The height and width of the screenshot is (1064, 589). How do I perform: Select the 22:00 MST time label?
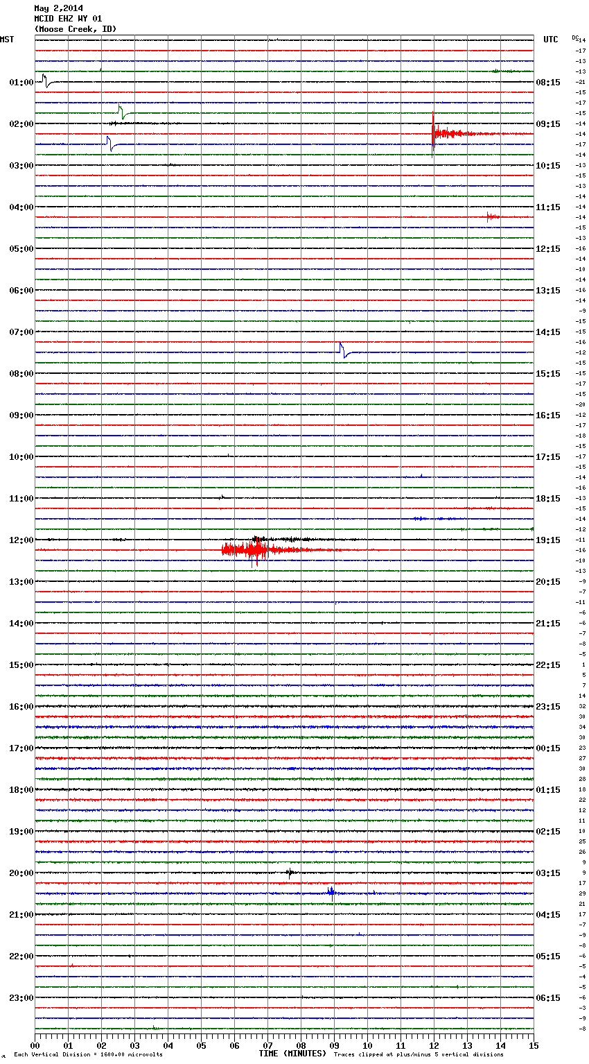21,956
